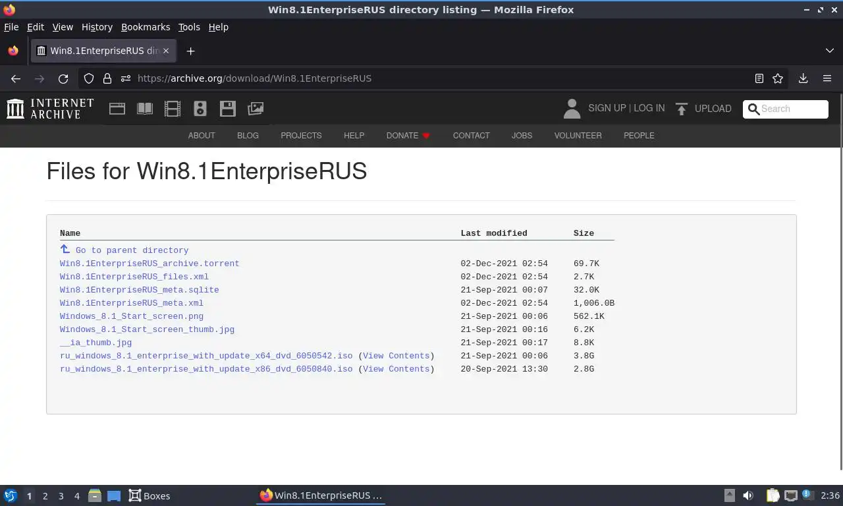The image size is (843, 506).
Task: Open the ABOUT nav link
Action: [202, 136]
